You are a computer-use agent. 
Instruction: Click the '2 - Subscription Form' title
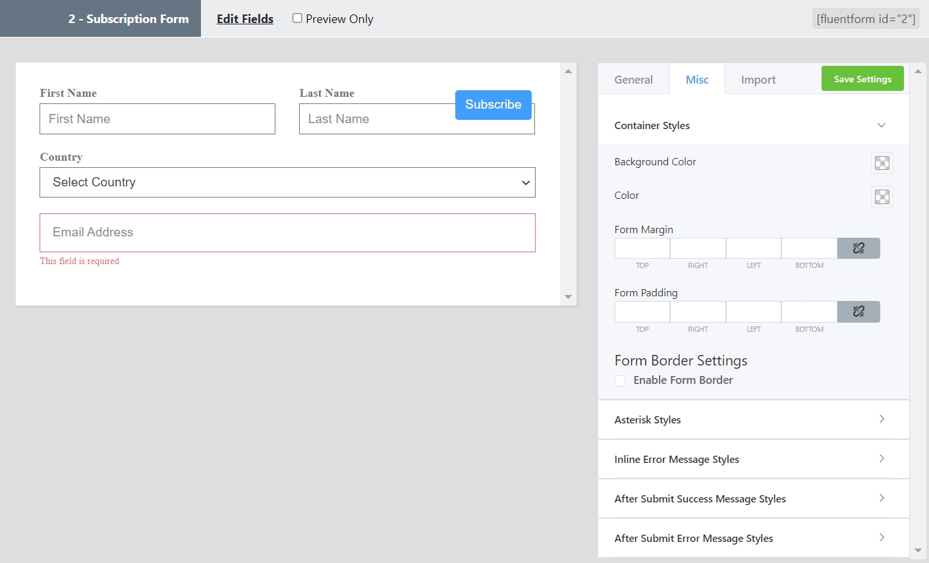(x=128, y=19)
